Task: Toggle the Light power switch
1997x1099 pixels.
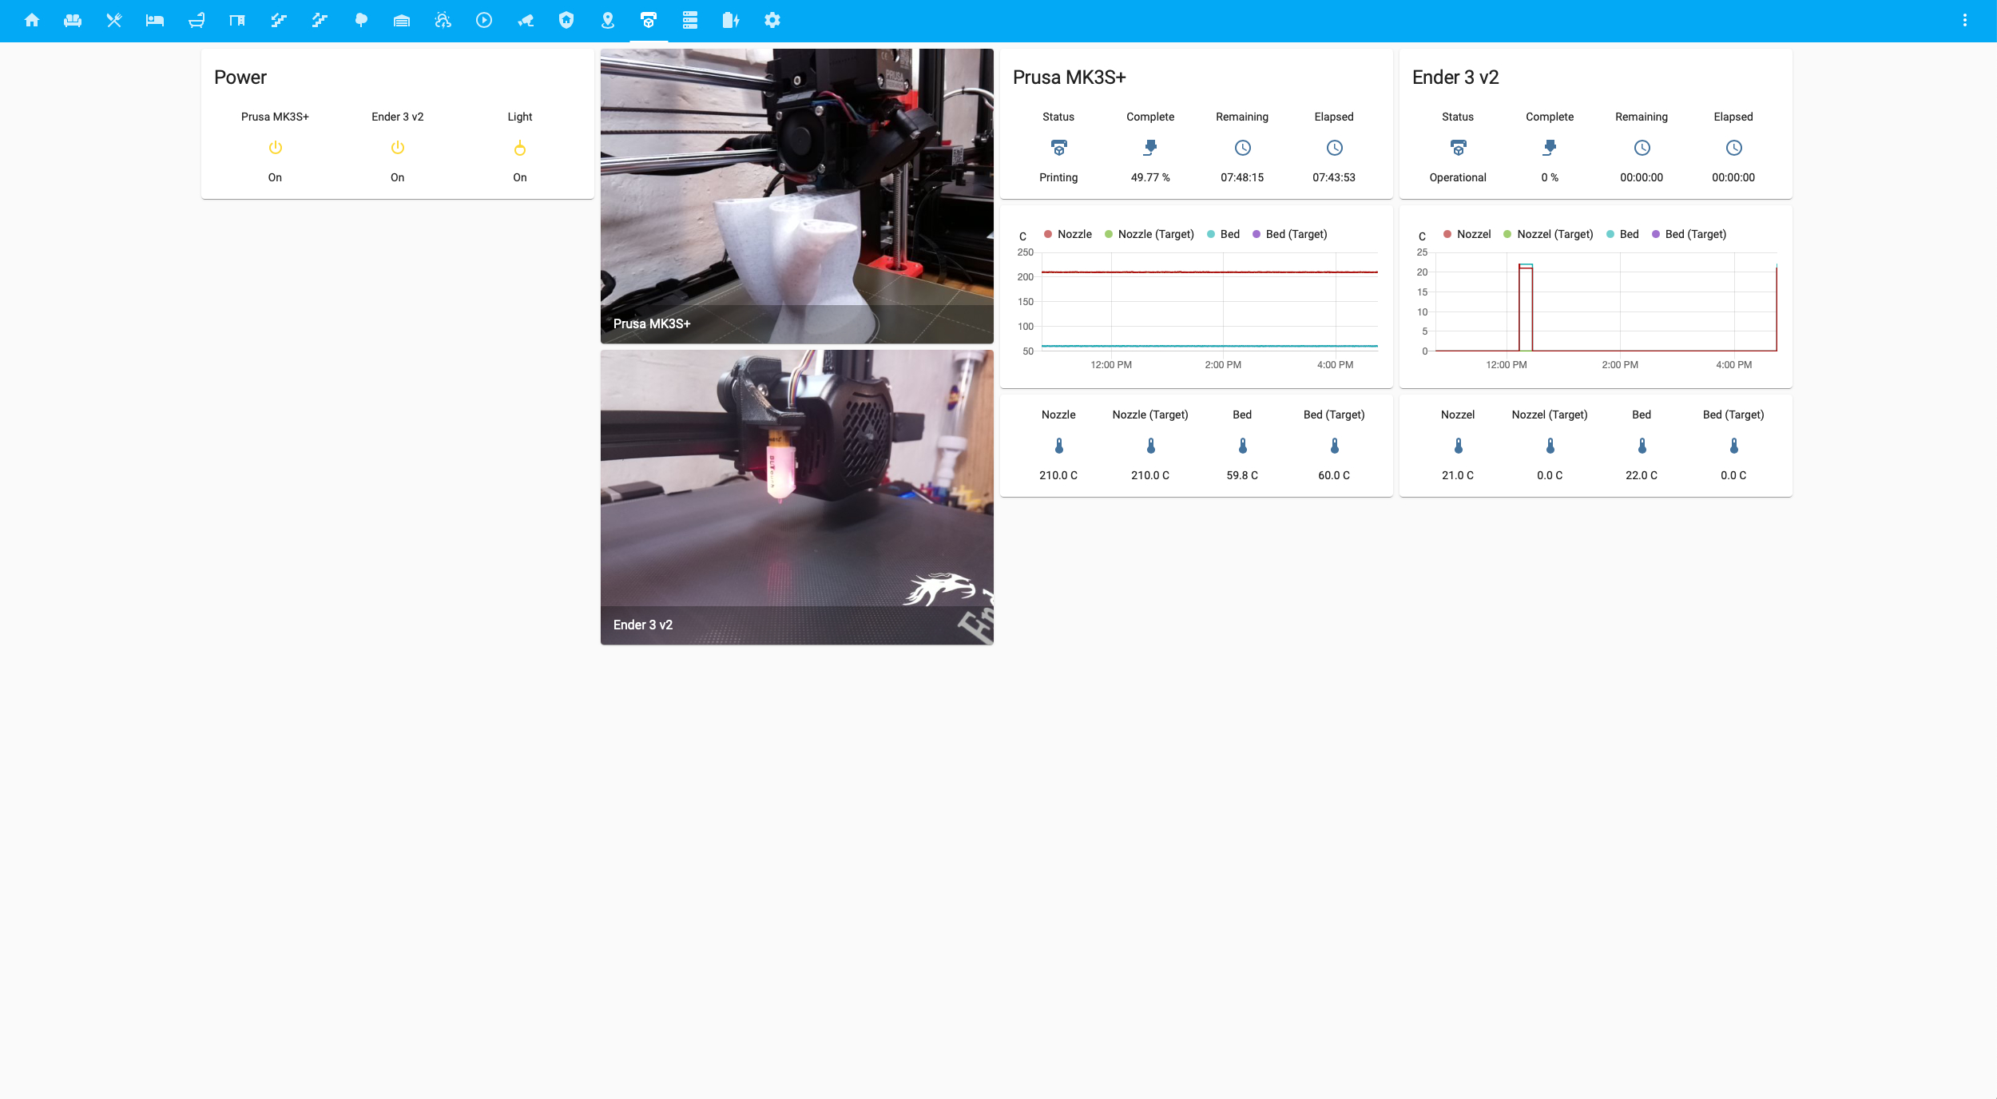Action: coord(520,148)
